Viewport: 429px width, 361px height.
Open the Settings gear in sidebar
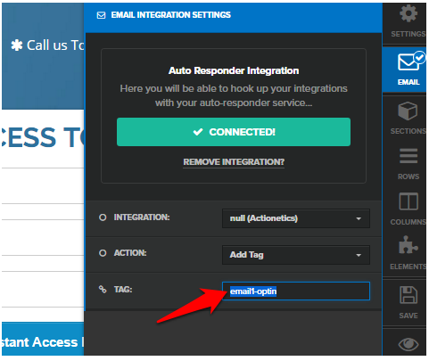408,14
